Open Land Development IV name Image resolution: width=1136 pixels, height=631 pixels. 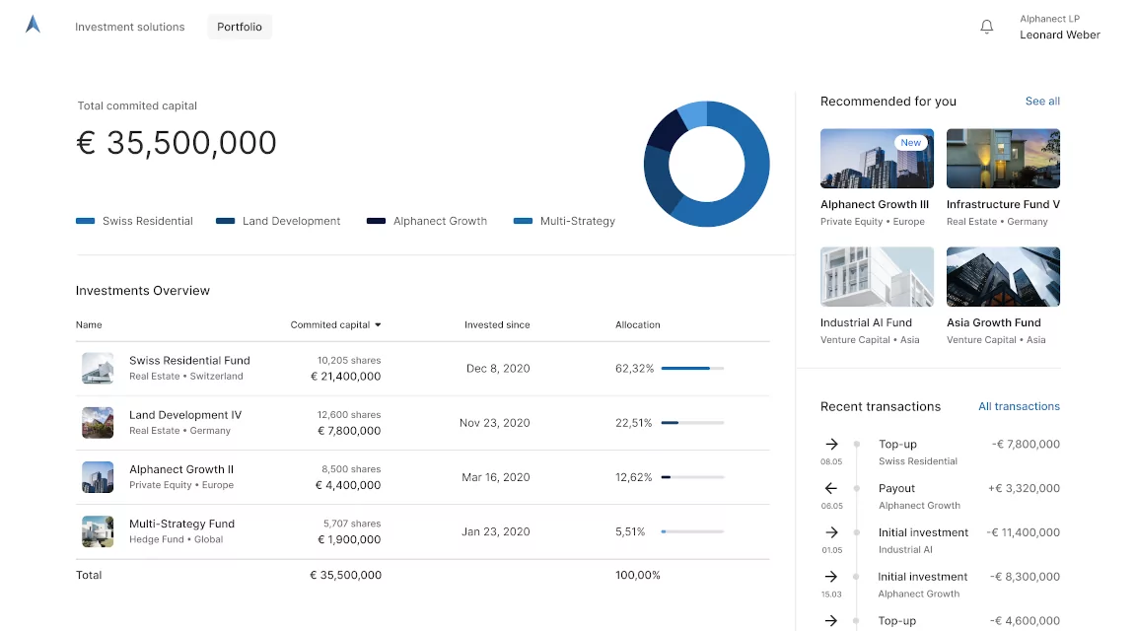[185, 415]
